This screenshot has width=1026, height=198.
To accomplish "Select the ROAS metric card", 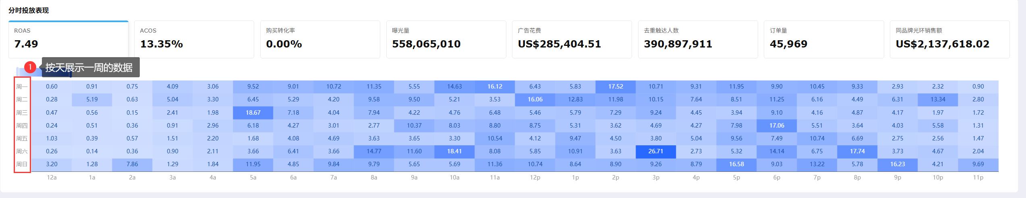I will (x=68, y=39).
